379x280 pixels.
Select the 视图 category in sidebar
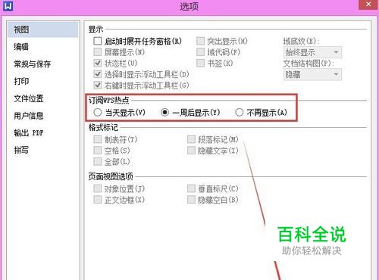point(43,30)
